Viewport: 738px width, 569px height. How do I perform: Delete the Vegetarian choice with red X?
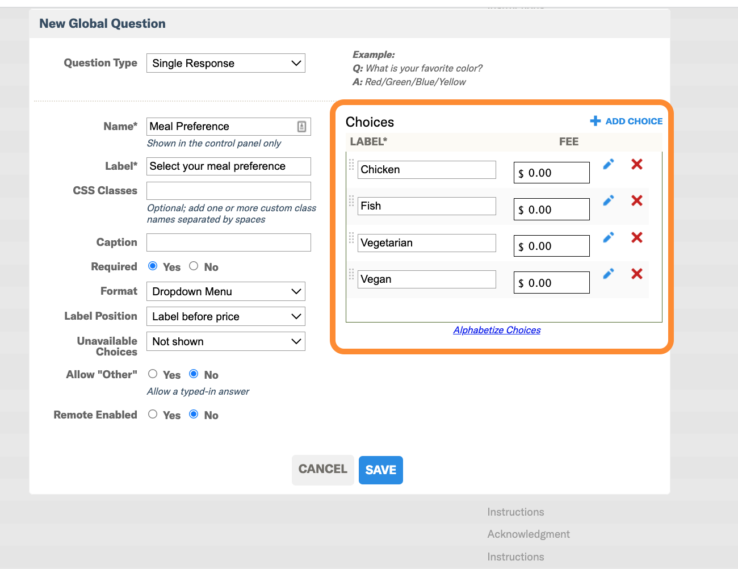(637, 237)
